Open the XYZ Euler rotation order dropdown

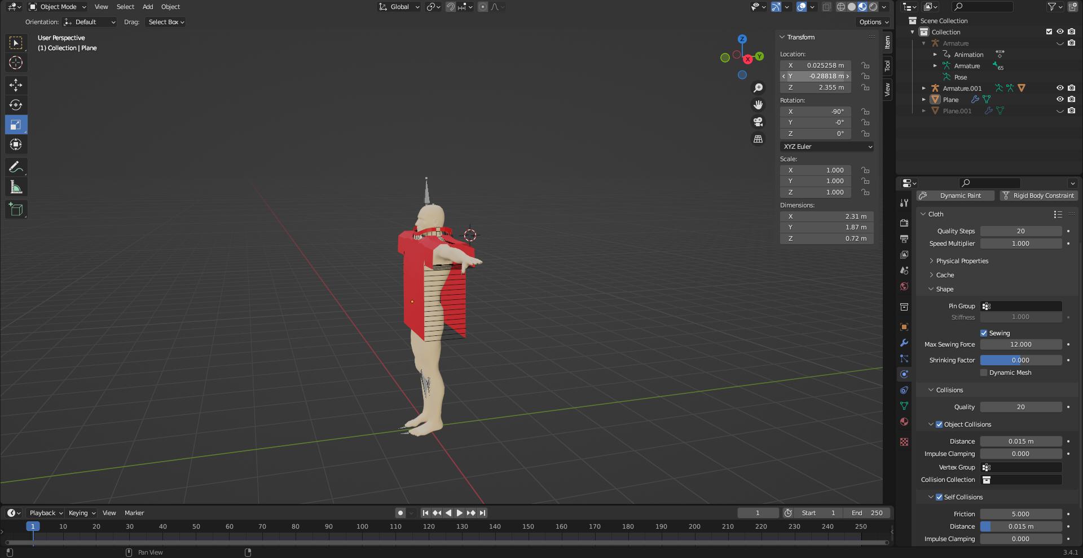[827, 147]
